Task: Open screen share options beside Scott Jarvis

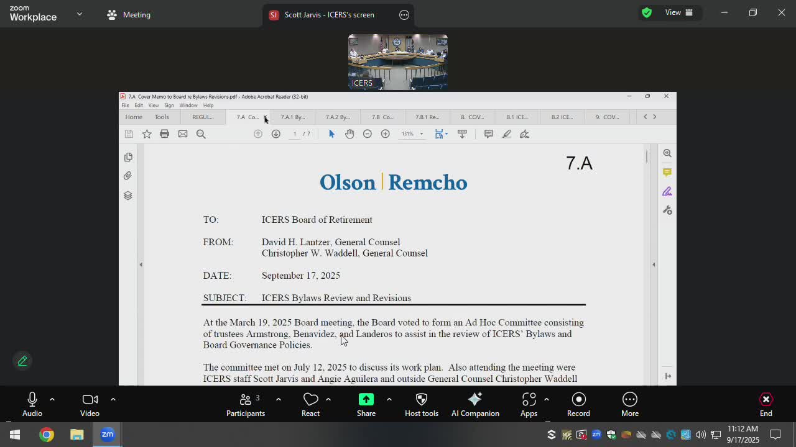Action: [404, 15]
